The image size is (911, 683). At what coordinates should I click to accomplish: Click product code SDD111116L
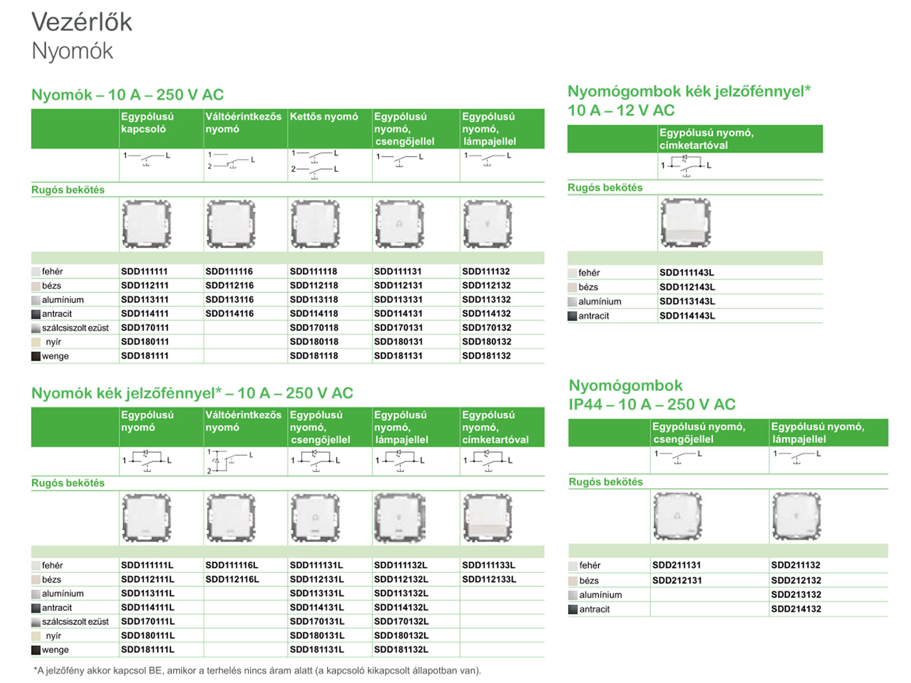coord(232,565)
